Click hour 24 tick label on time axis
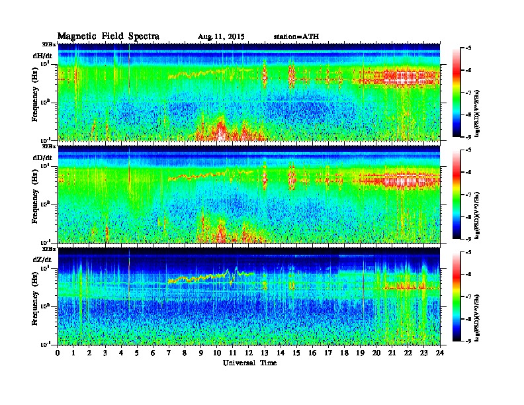This screenshot has width=524, height=405. pyautogui.click(x=440, y=353)
